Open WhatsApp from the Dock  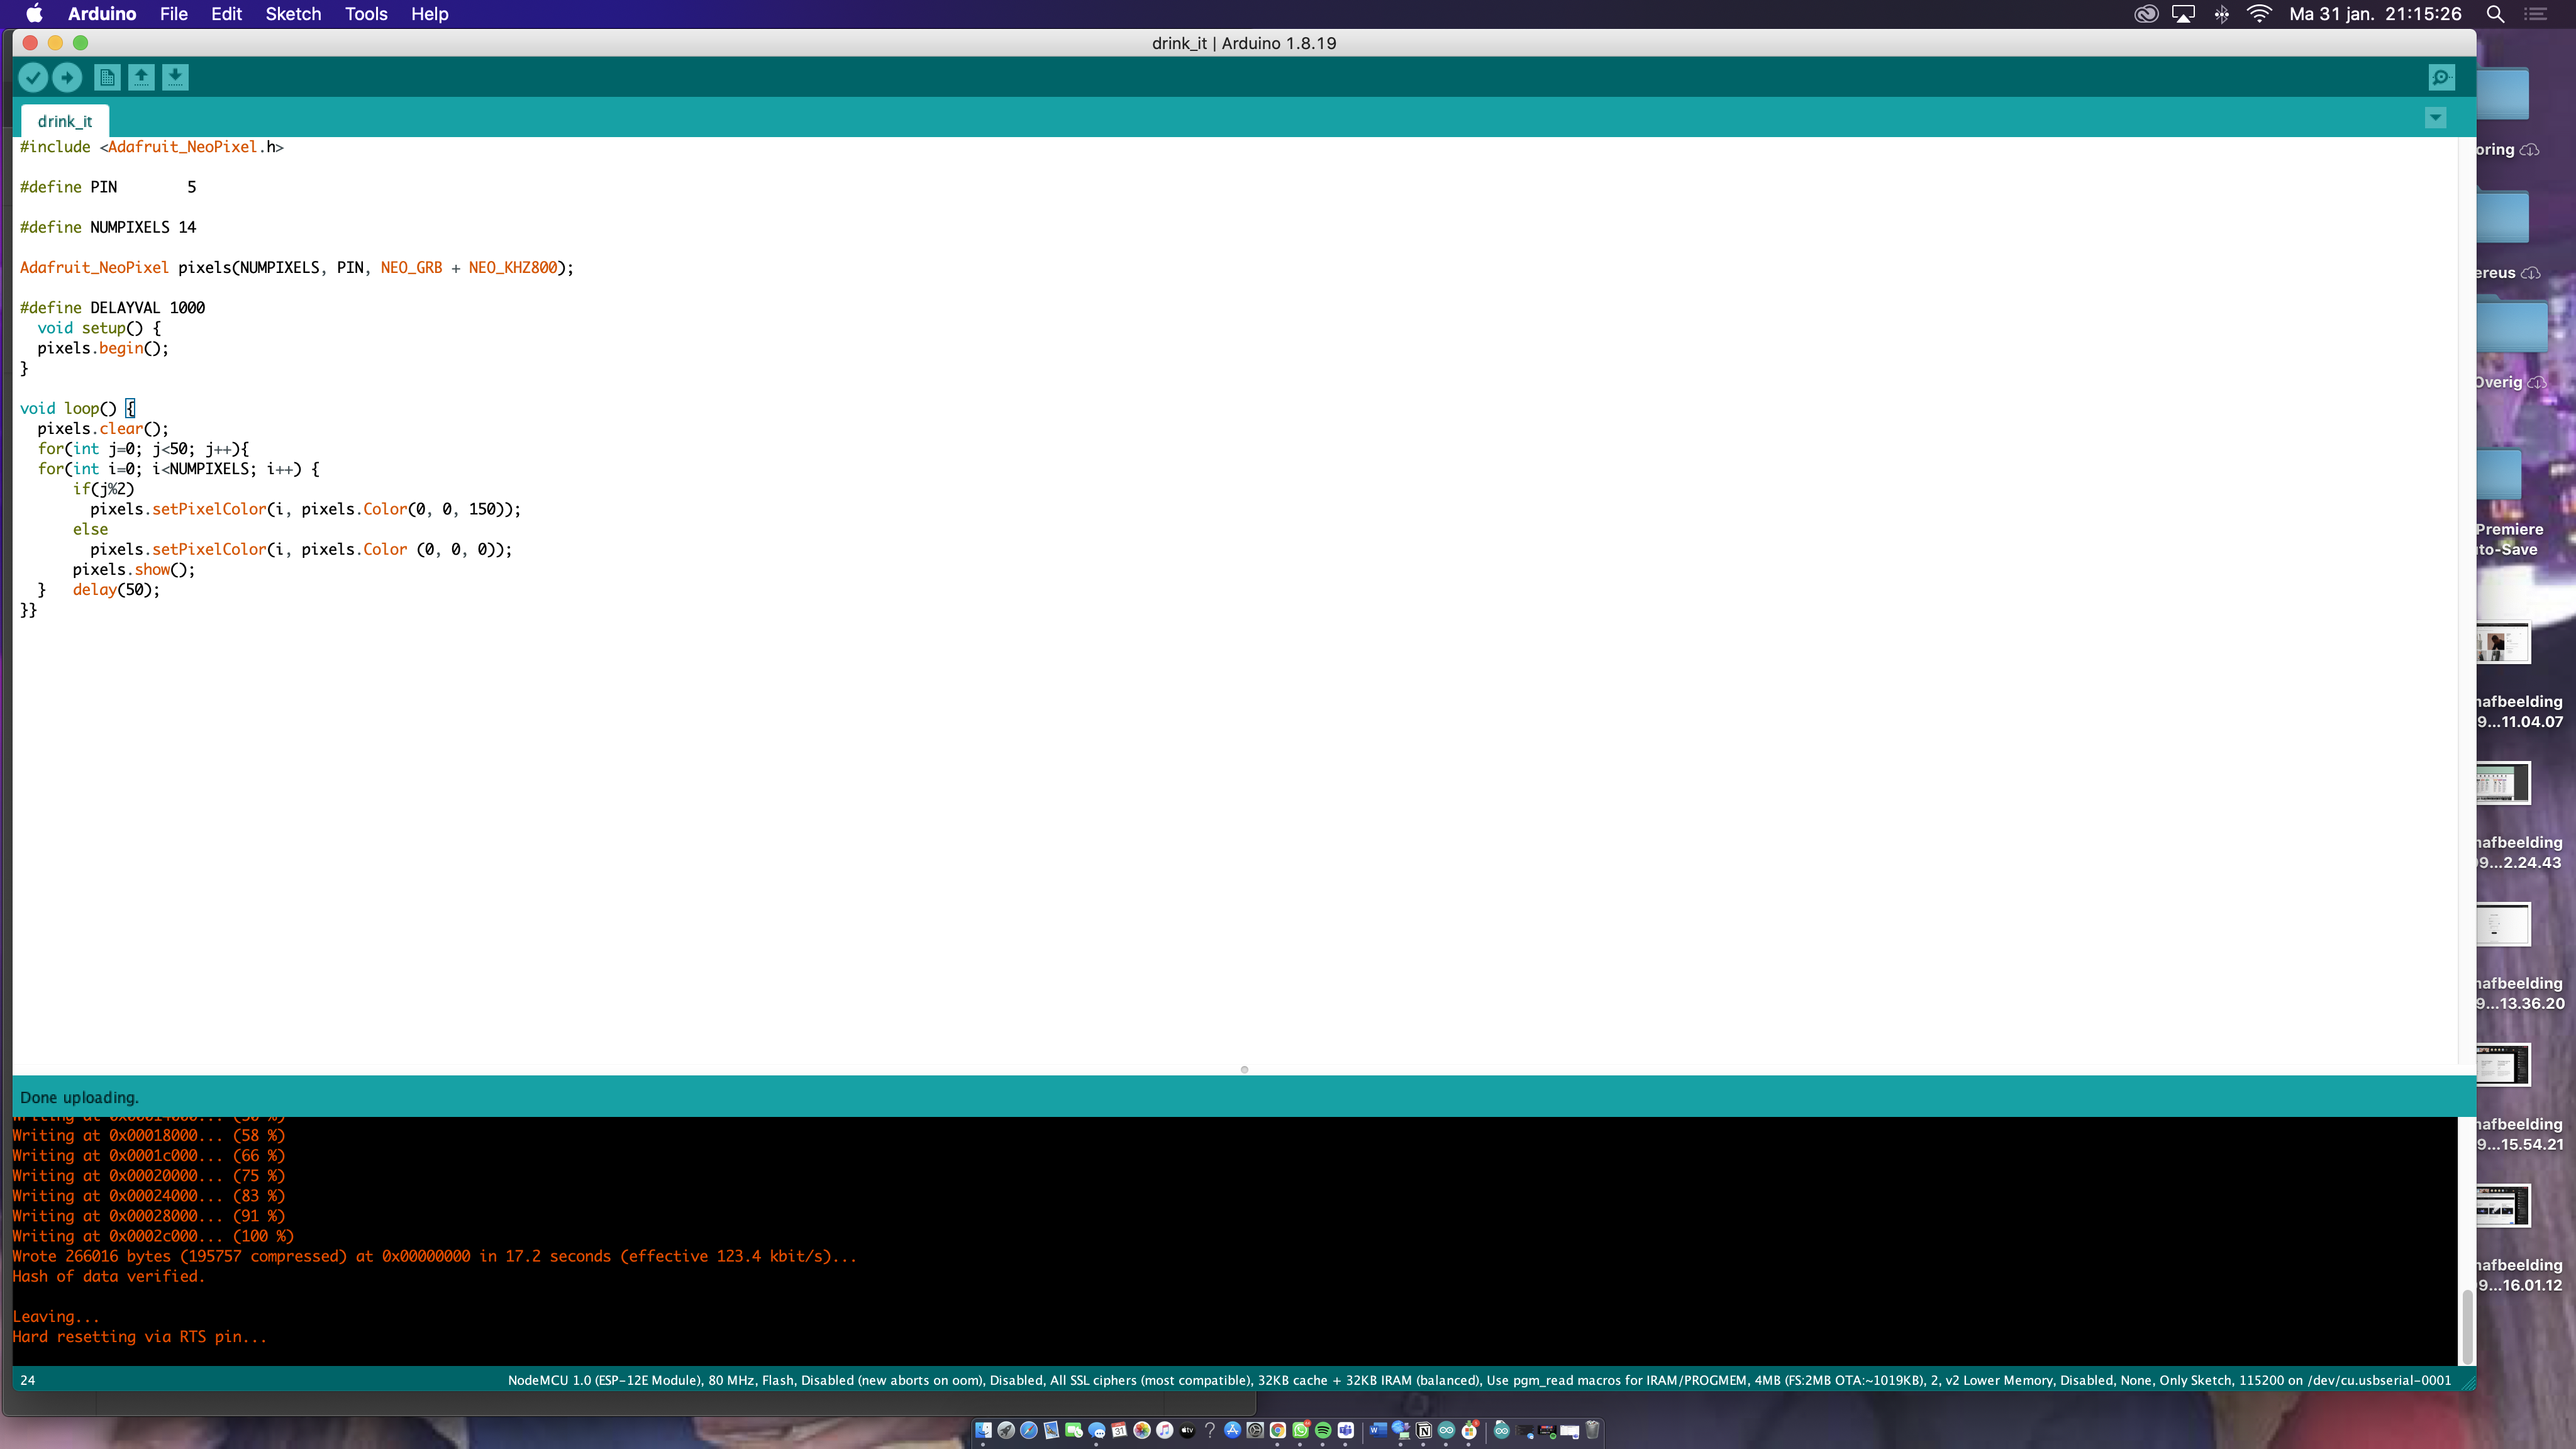(x=1301, y=1430)
